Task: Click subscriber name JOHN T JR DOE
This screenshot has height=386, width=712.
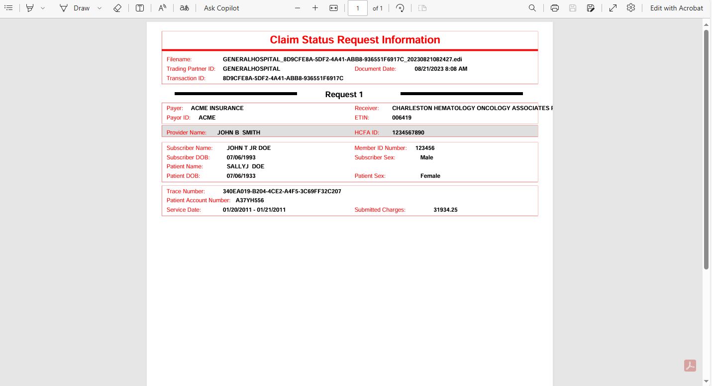Action: click(x=249, y=148)
